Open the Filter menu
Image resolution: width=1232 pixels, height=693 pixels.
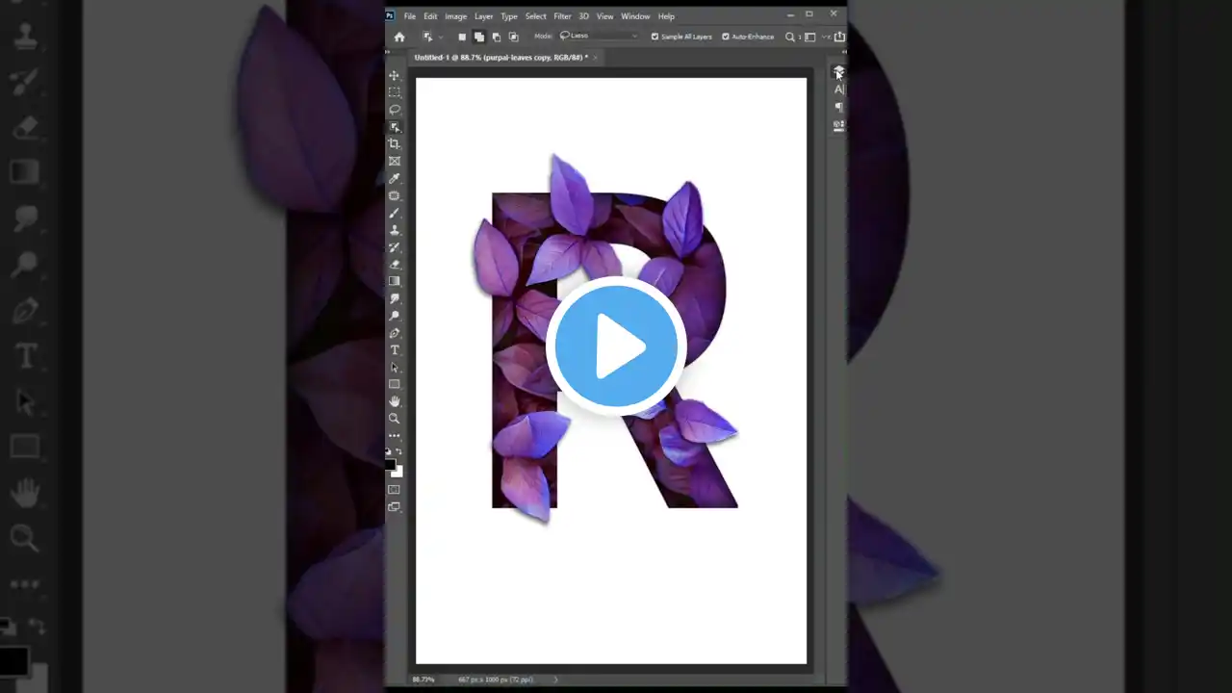click(562, 16)
